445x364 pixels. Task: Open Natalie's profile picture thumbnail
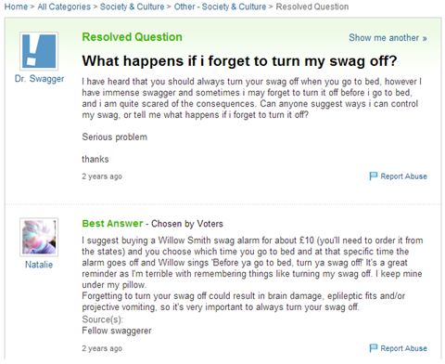pyautogui.click(x=39, y=238)
